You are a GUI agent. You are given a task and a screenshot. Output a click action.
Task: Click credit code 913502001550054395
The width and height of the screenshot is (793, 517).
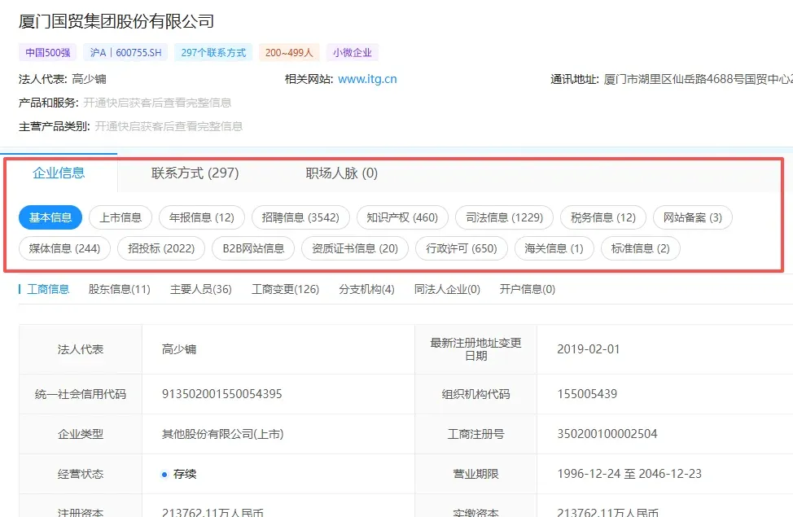coord(222,394)
